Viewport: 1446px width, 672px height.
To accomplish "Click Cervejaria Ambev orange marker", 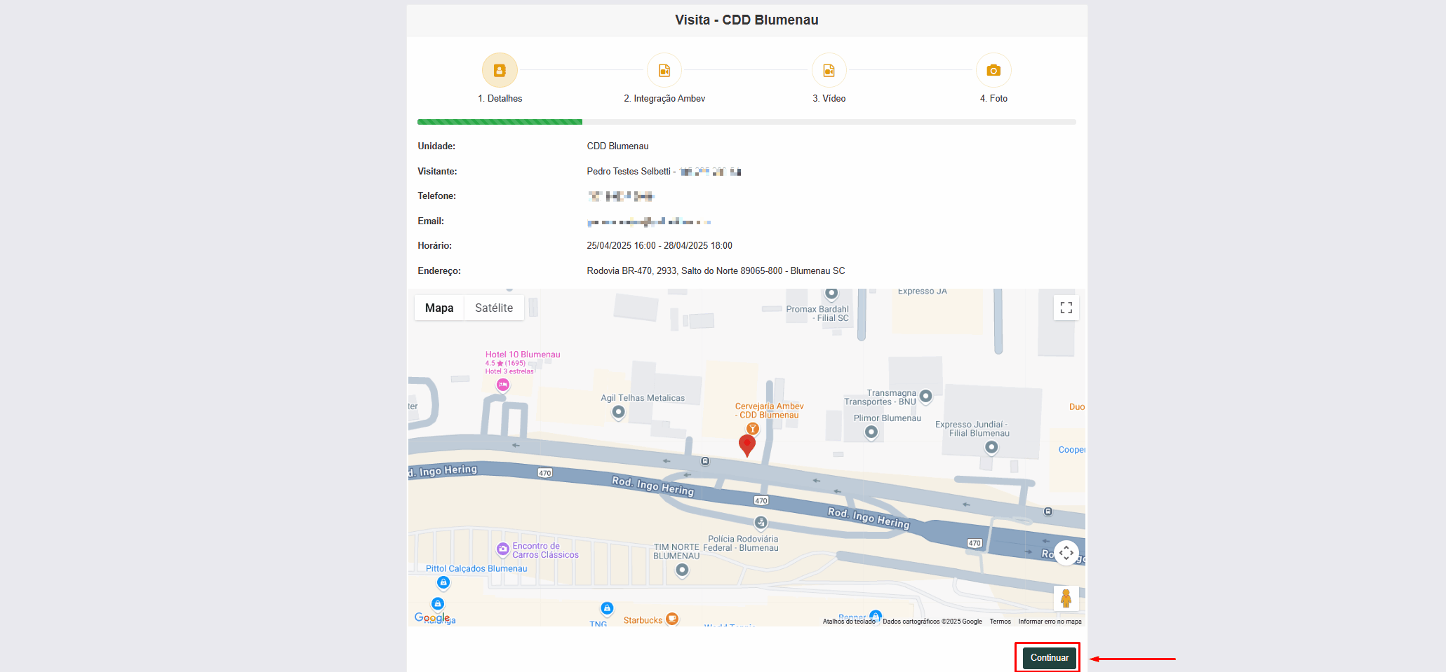I will click(752, 428).
